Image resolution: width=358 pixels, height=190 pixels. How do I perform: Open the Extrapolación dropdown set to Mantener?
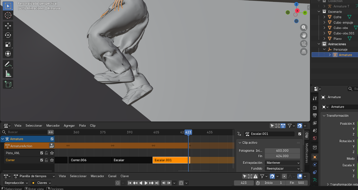(x=282, y=163)
